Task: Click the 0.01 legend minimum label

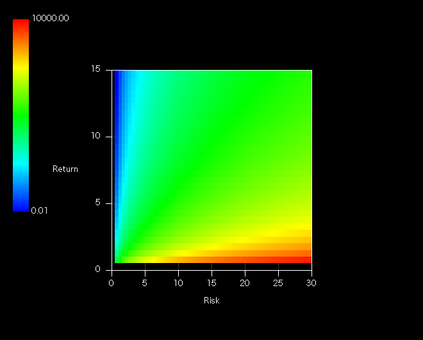Action: click(39, 210)
